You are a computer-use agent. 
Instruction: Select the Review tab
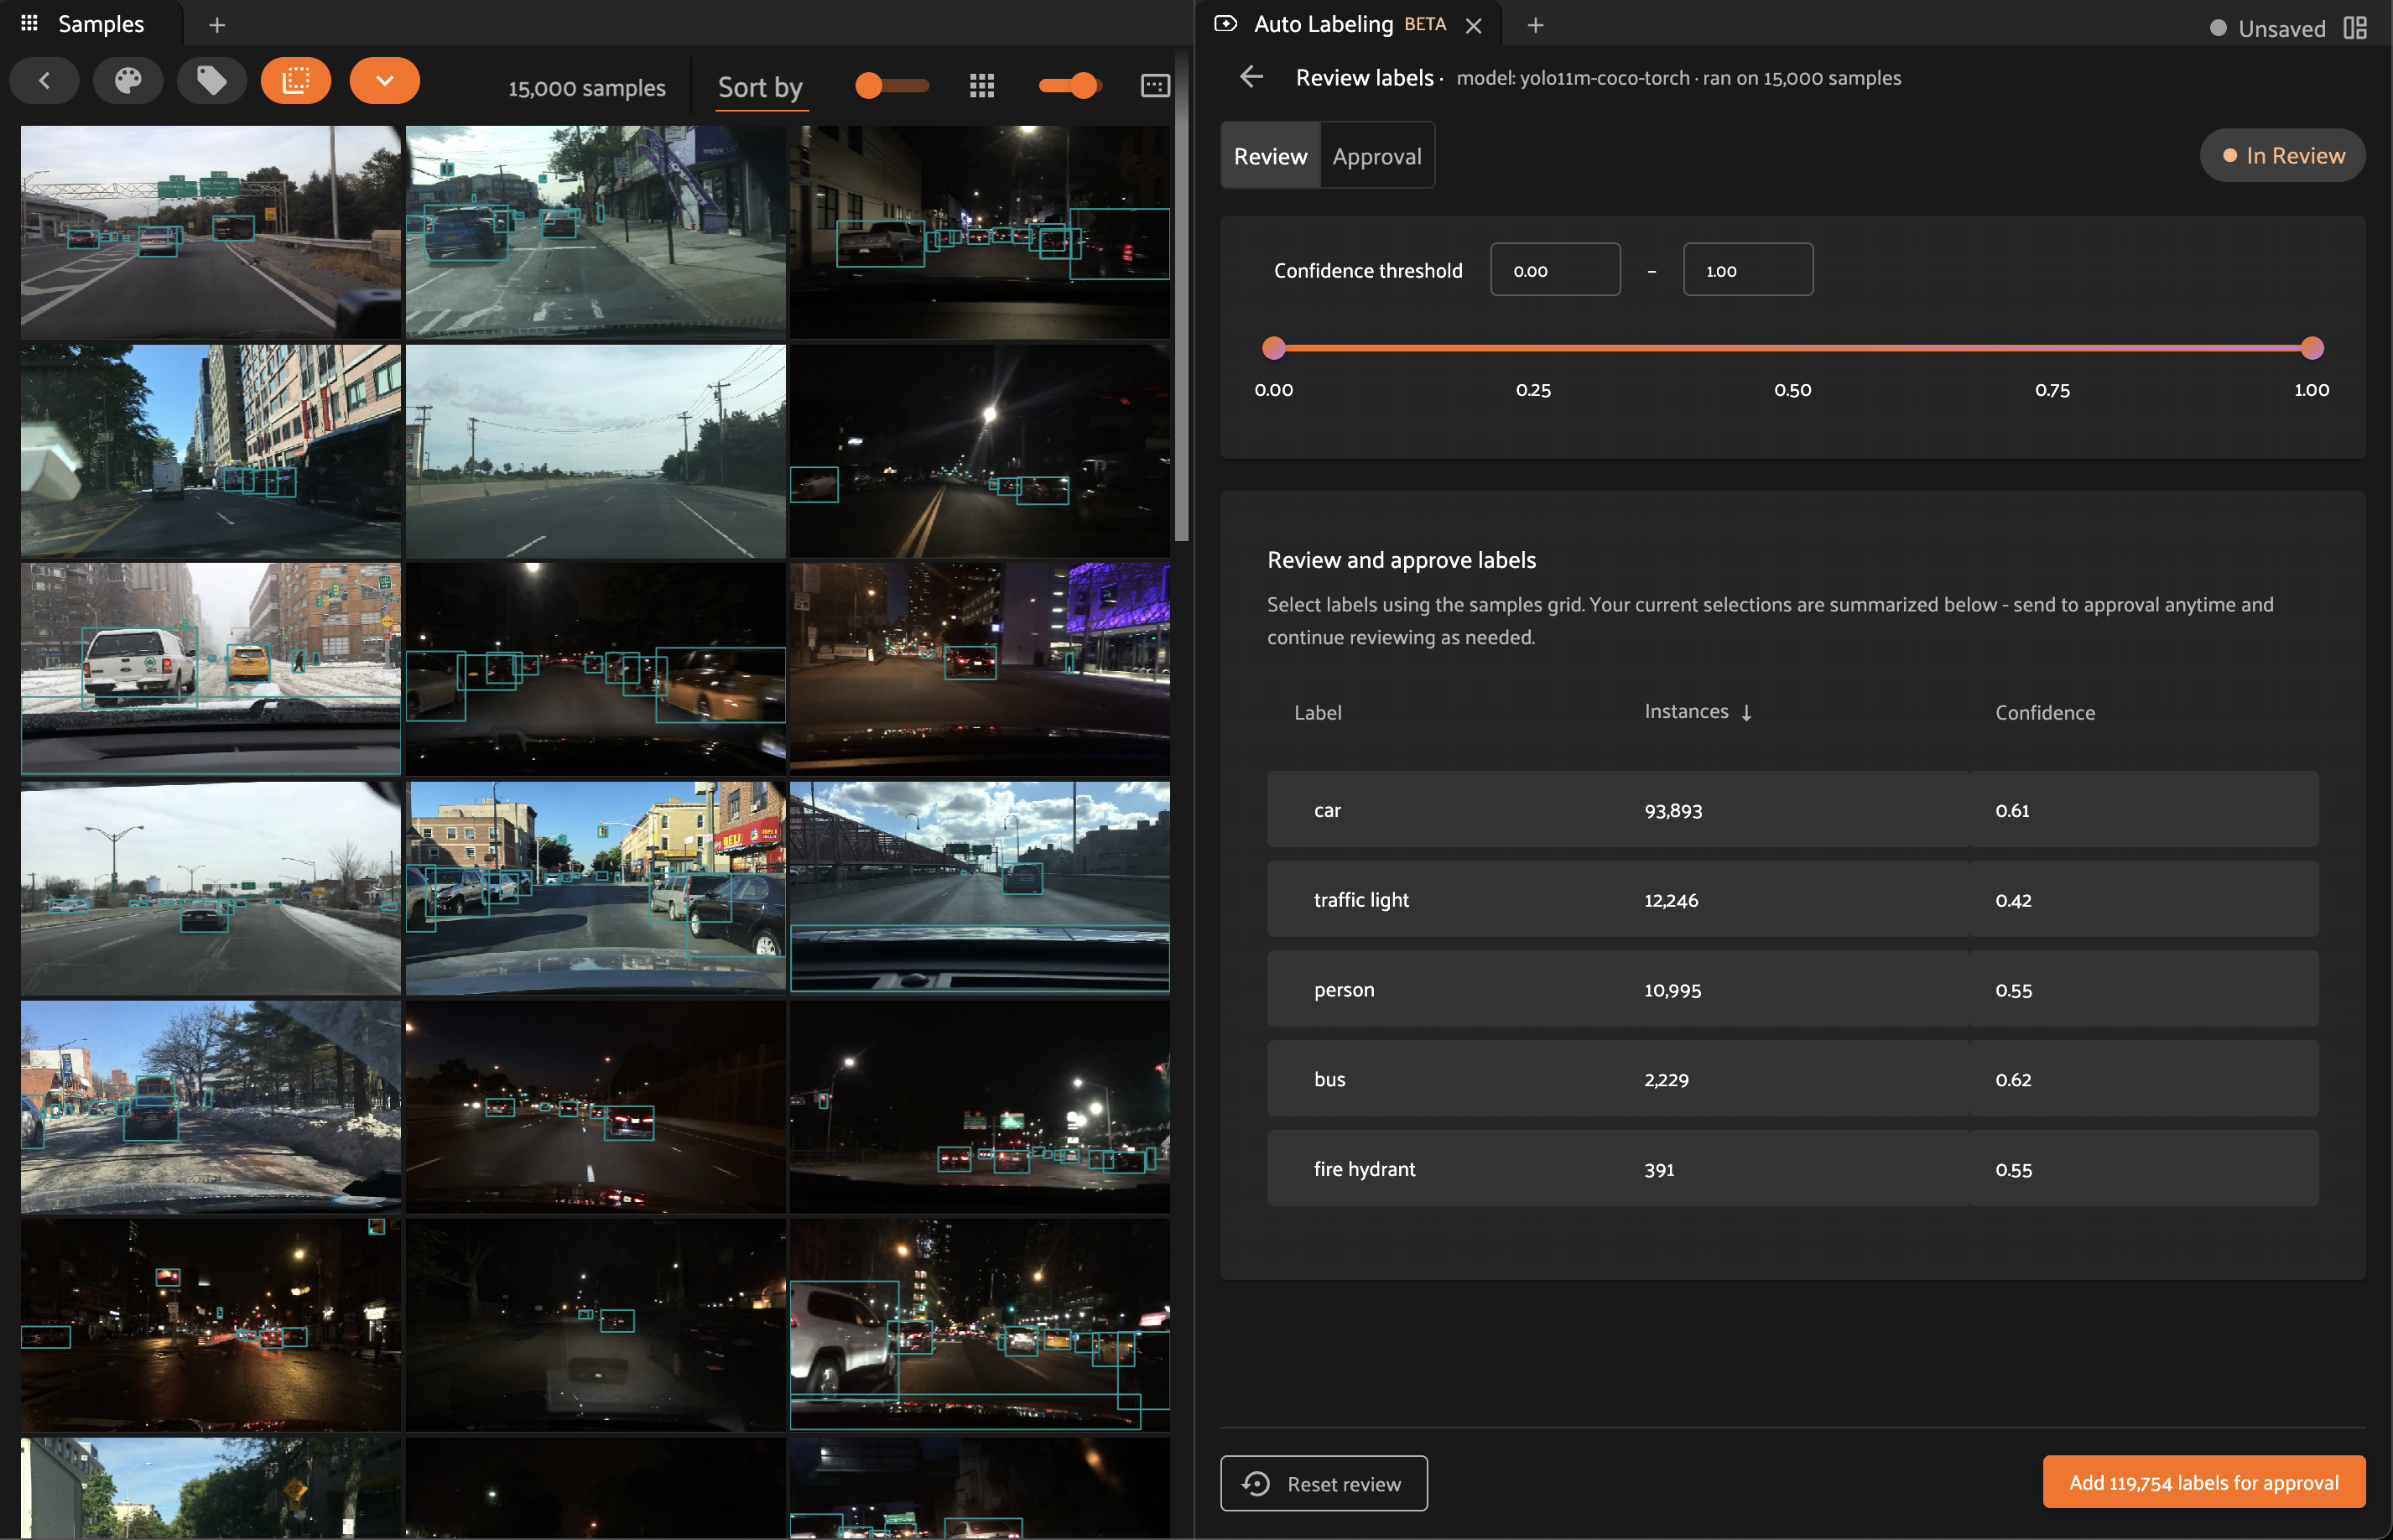[1270, 156]
